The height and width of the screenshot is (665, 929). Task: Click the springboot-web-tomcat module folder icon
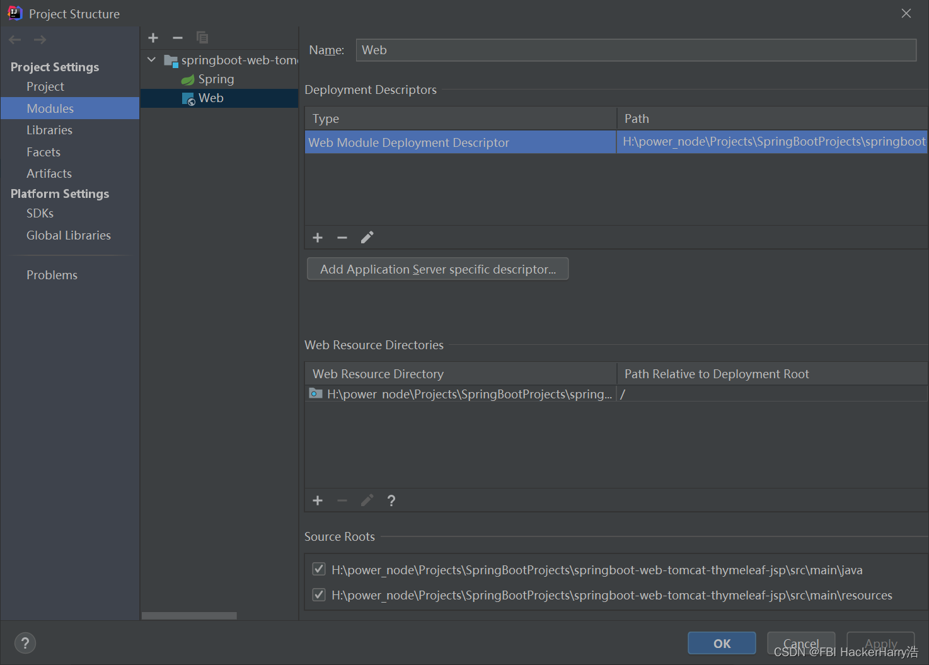[x=171, y=61]
